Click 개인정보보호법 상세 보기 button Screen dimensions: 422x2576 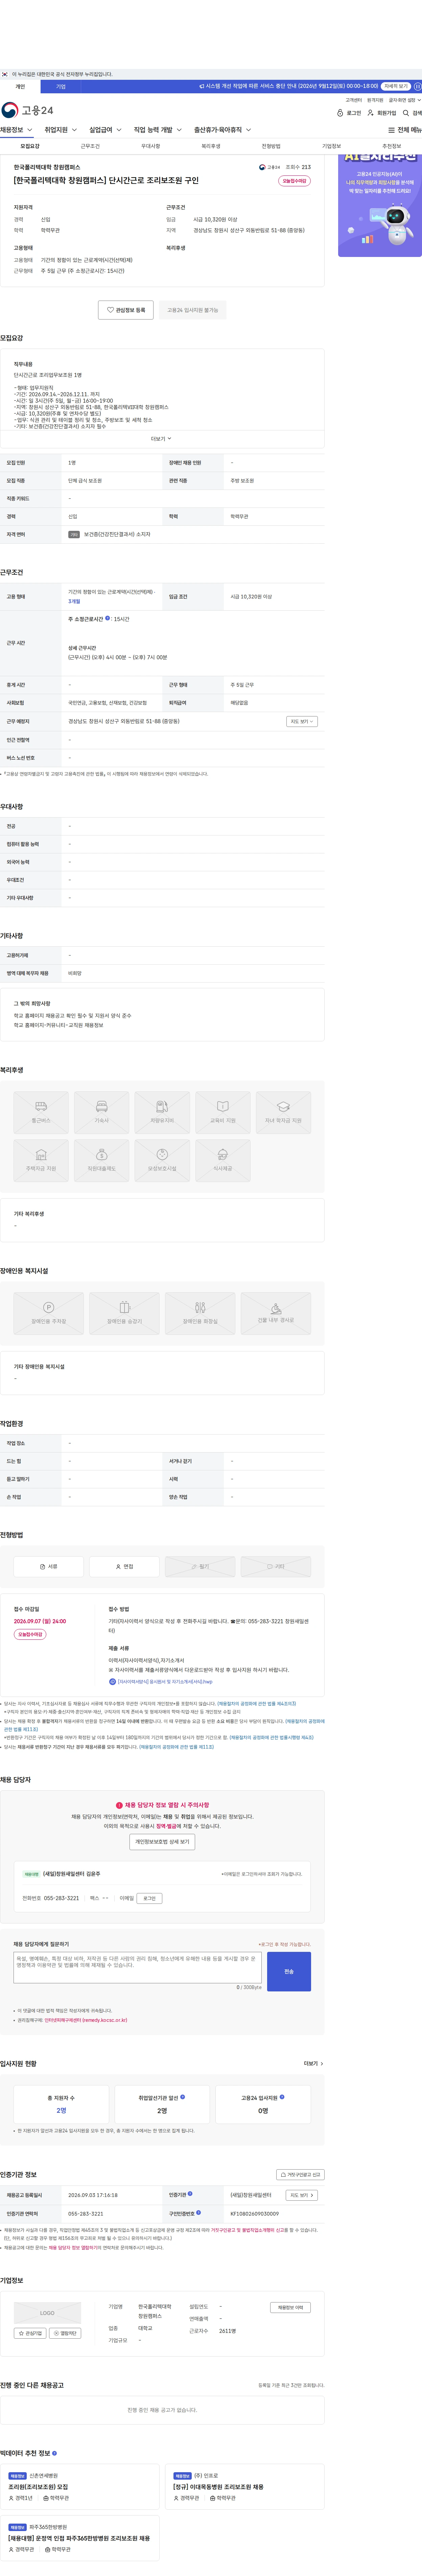click(162, 1842)
